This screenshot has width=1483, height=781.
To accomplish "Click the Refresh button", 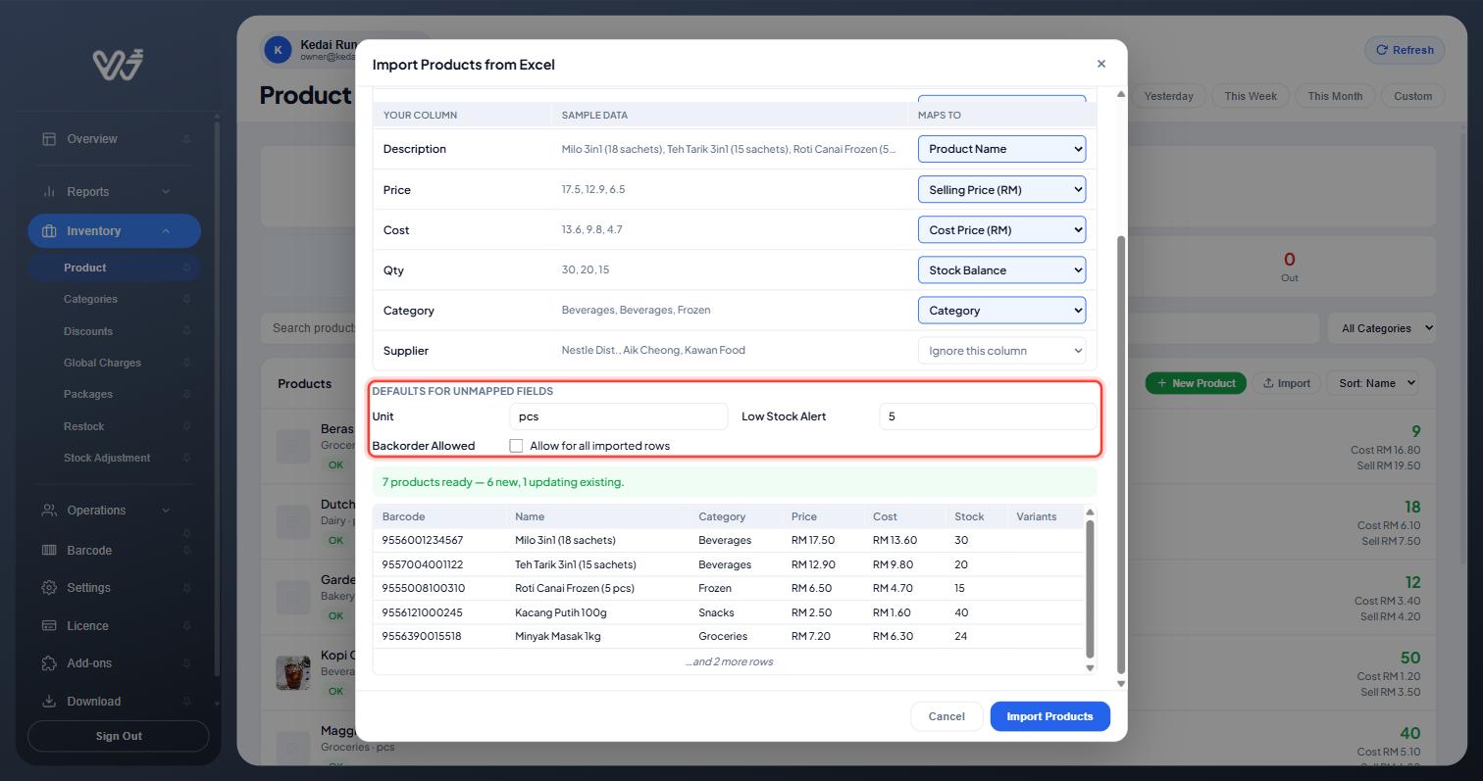I will coord(1405,50).
